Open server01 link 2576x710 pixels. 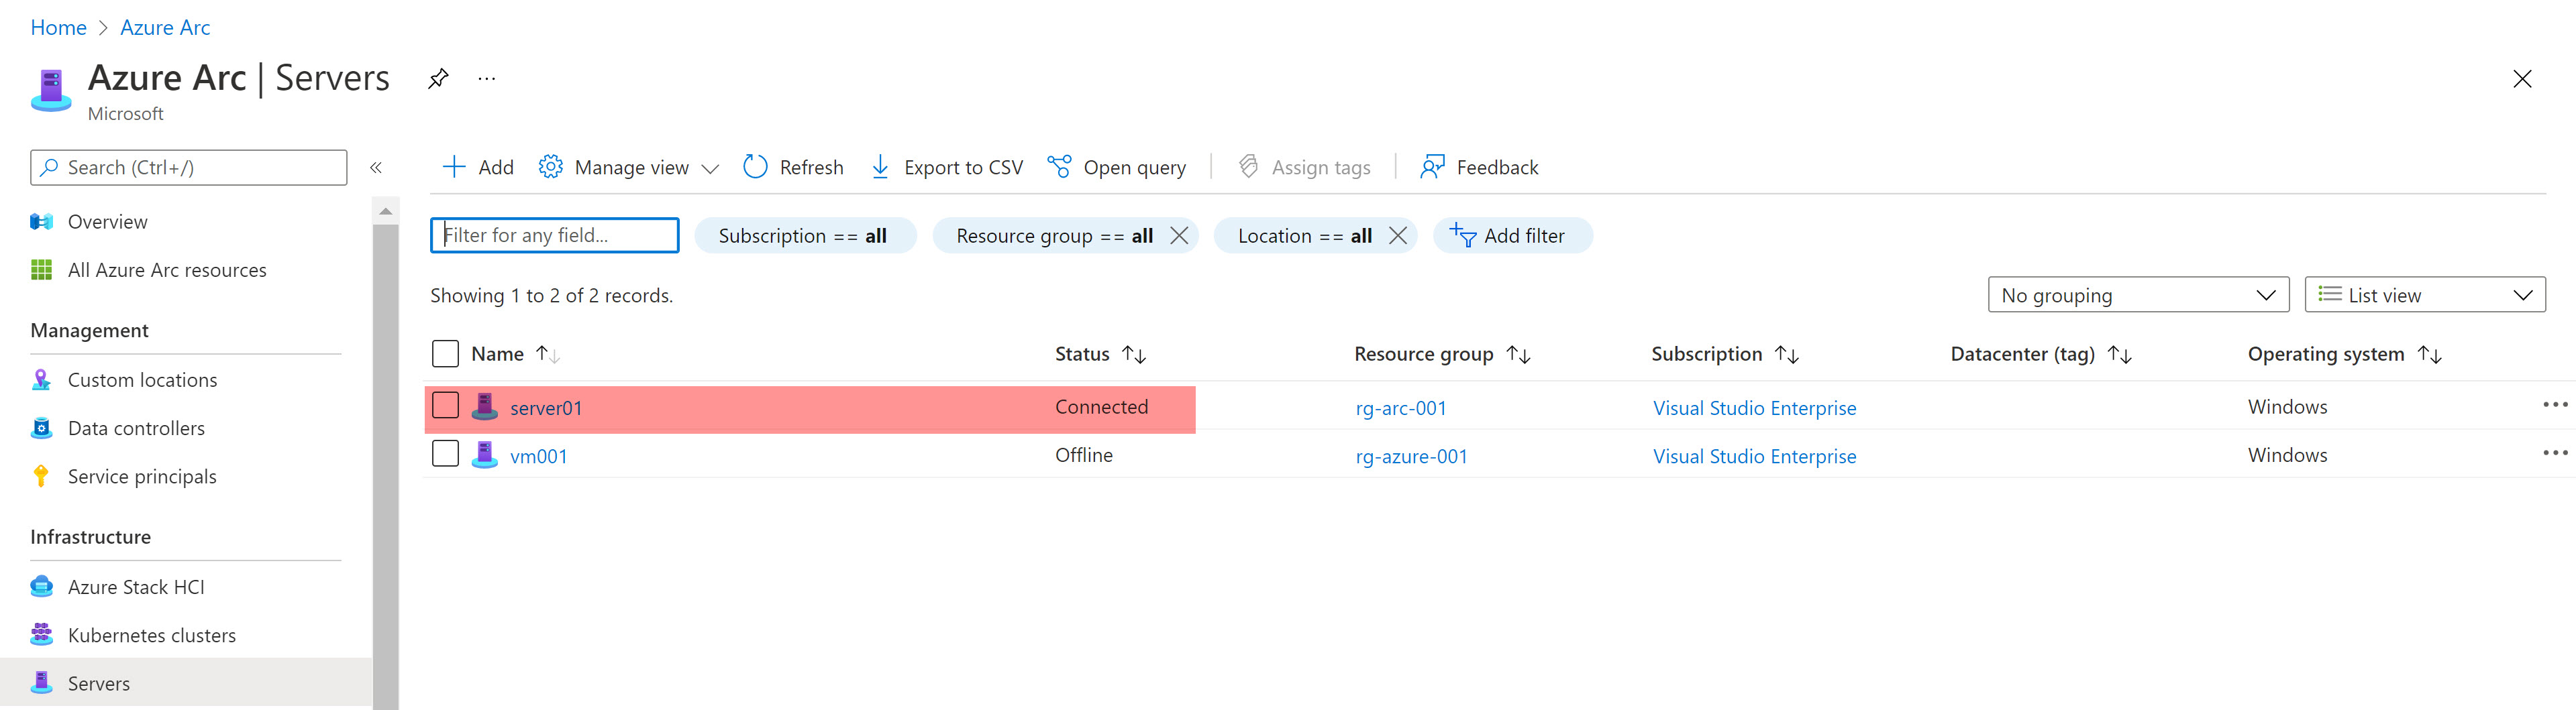(x=546, y=408)
